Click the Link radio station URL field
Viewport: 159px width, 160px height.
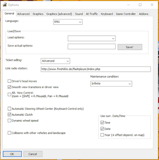[96, 69]
